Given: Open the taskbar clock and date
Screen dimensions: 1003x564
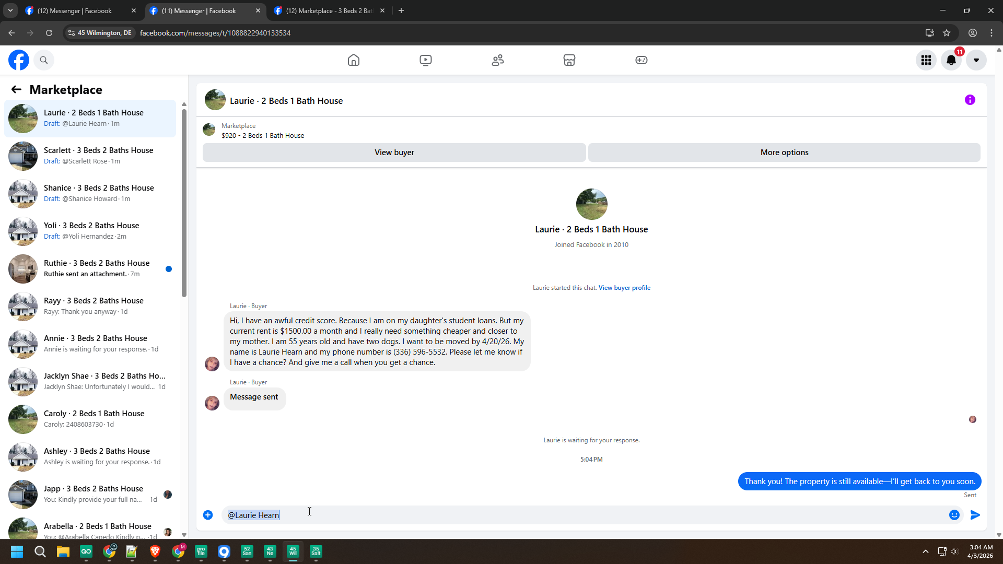Looking at the screenshot, I should coord(981,551).
